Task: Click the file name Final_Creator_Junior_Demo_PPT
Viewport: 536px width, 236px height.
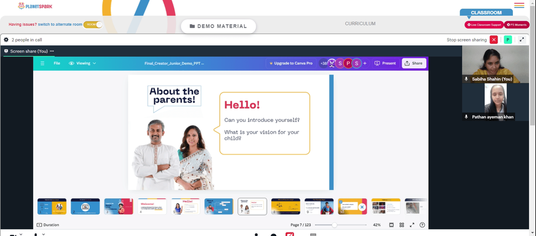Action: click(174, 63)
